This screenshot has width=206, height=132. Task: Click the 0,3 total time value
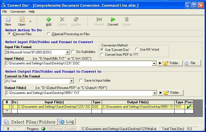pos(190,129)
